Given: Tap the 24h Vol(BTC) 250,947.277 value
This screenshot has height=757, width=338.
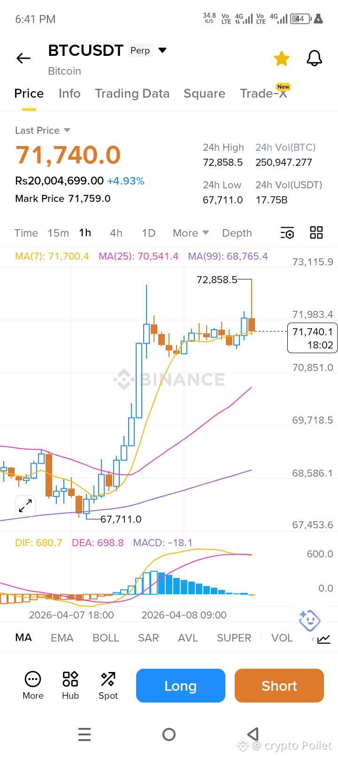Looking at the screenshot, I should click(284, 162).
